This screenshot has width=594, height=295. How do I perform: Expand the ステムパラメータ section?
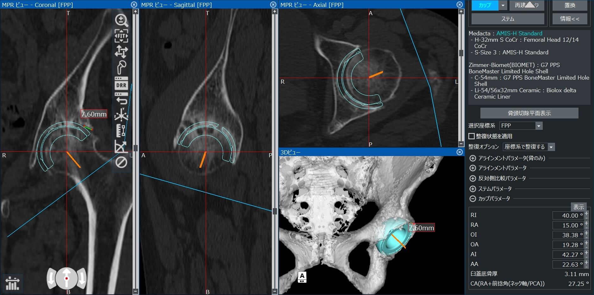coord(472,189)
